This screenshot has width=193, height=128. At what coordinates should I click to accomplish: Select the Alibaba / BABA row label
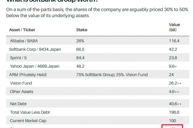(24, 41)
